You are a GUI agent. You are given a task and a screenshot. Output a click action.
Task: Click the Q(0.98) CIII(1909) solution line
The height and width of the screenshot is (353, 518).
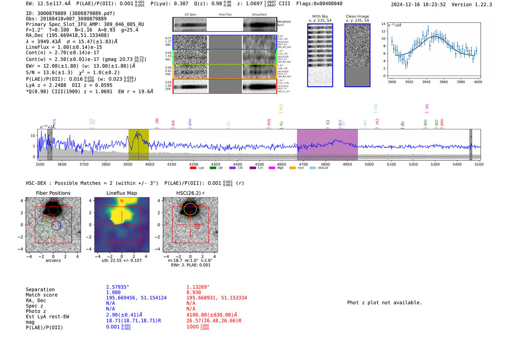pos(90,91)
